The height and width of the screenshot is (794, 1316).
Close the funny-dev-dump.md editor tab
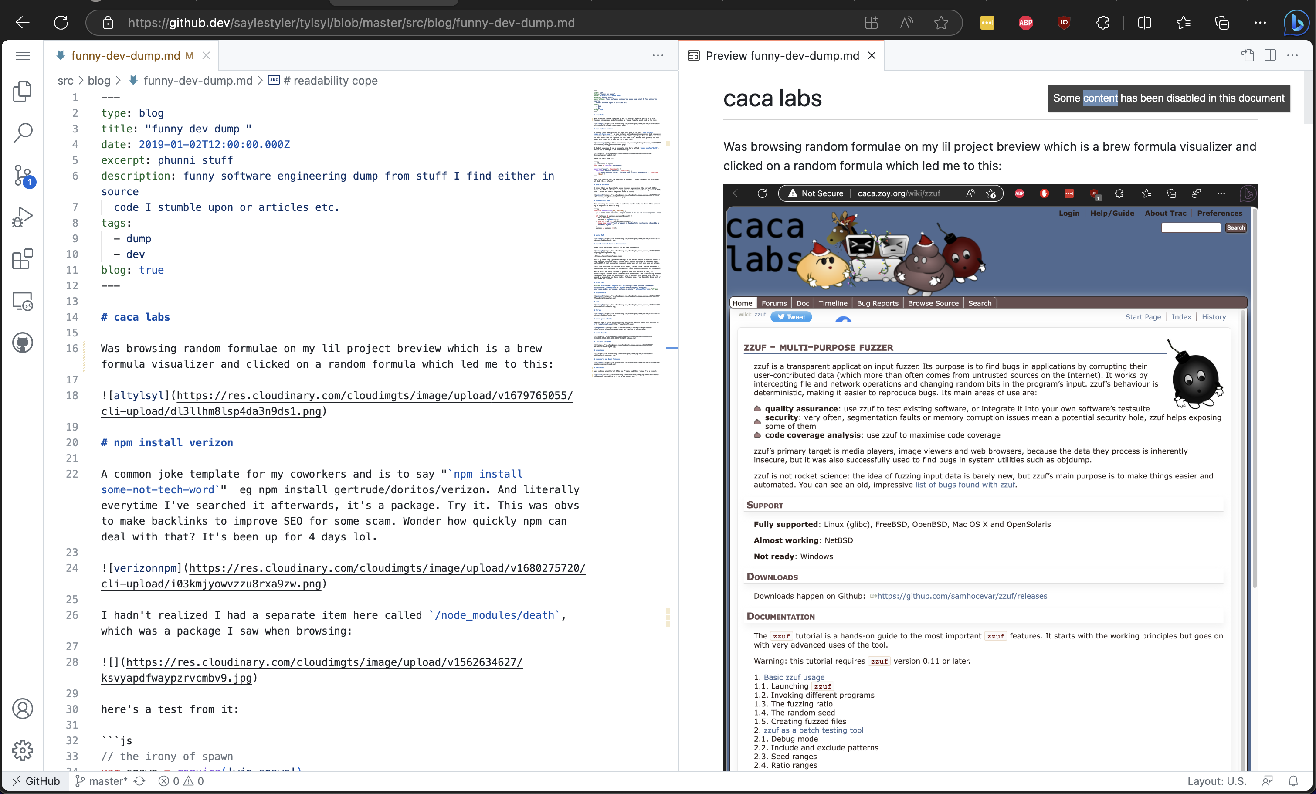pyautogui.click(x=206, y=55)
